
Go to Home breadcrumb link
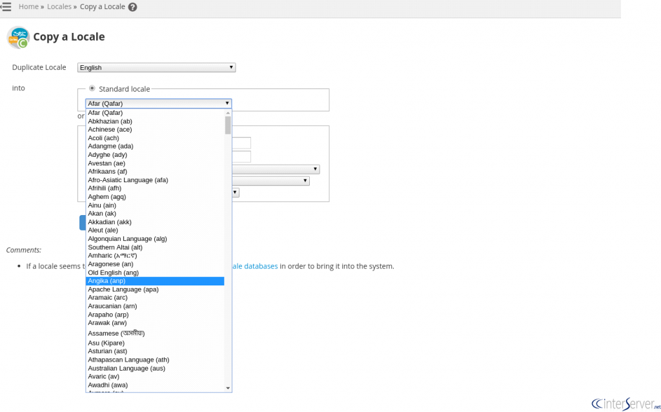coord(28,6)
